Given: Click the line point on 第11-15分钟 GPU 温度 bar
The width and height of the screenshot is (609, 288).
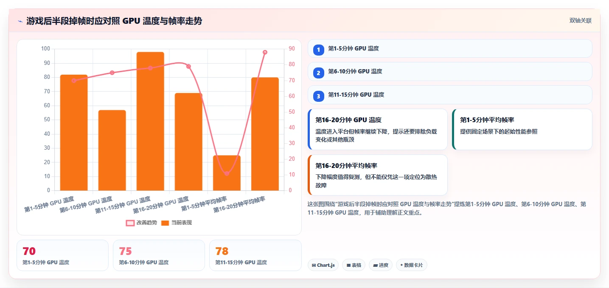Looking at the screenshot, I should tap(150, 68).
